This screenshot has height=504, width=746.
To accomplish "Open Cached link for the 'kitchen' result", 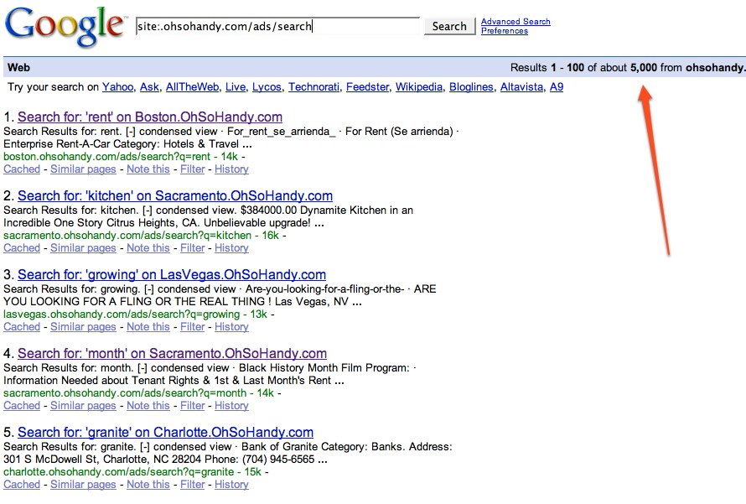I will click(22, 248).
